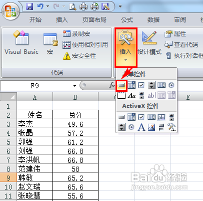Expand the Name Box dropdown arrow
The height and width of the screenshot is (201, 203).
[x=74, y=86]
